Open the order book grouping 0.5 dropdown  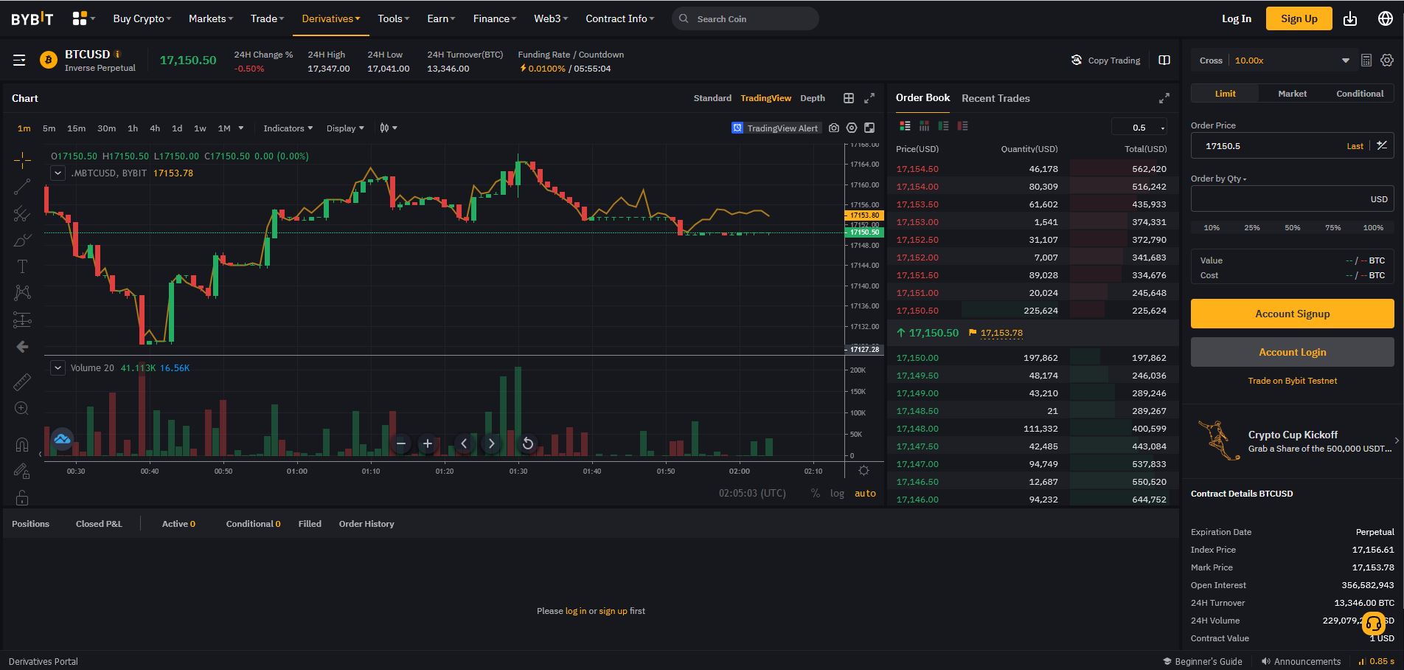tap(1139, 127)
